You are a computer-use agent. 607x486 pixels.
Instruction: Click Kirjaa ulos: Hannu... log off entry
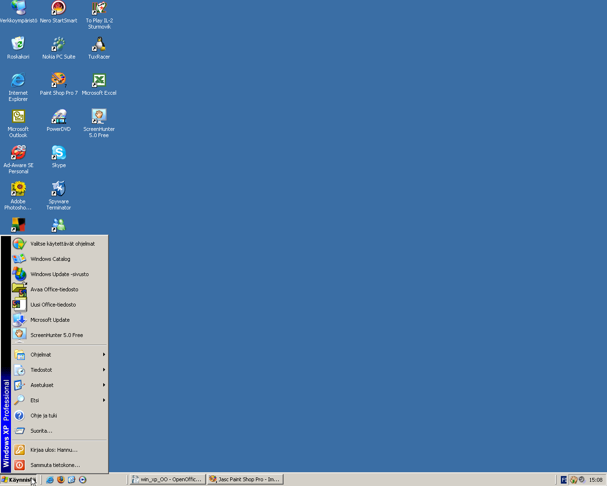60,450
